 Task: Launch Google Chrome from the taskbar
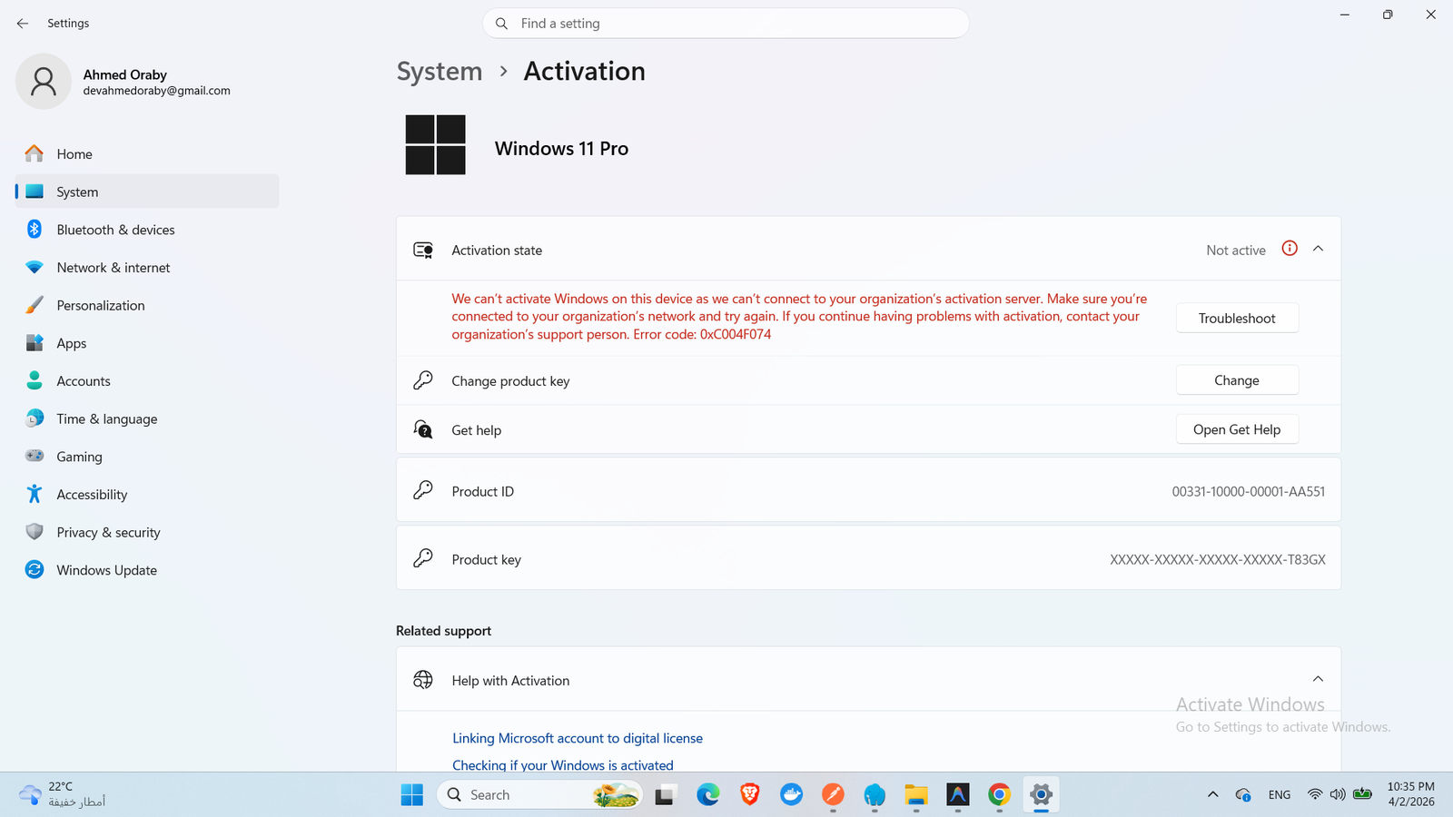coord(999,794)
